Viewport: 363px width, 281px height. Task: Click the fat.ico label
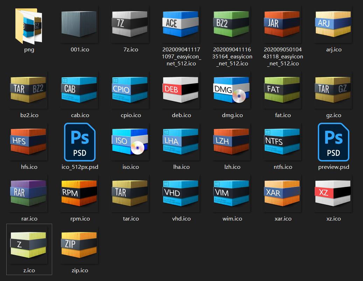pyautogui.click(x=283, y=115)
